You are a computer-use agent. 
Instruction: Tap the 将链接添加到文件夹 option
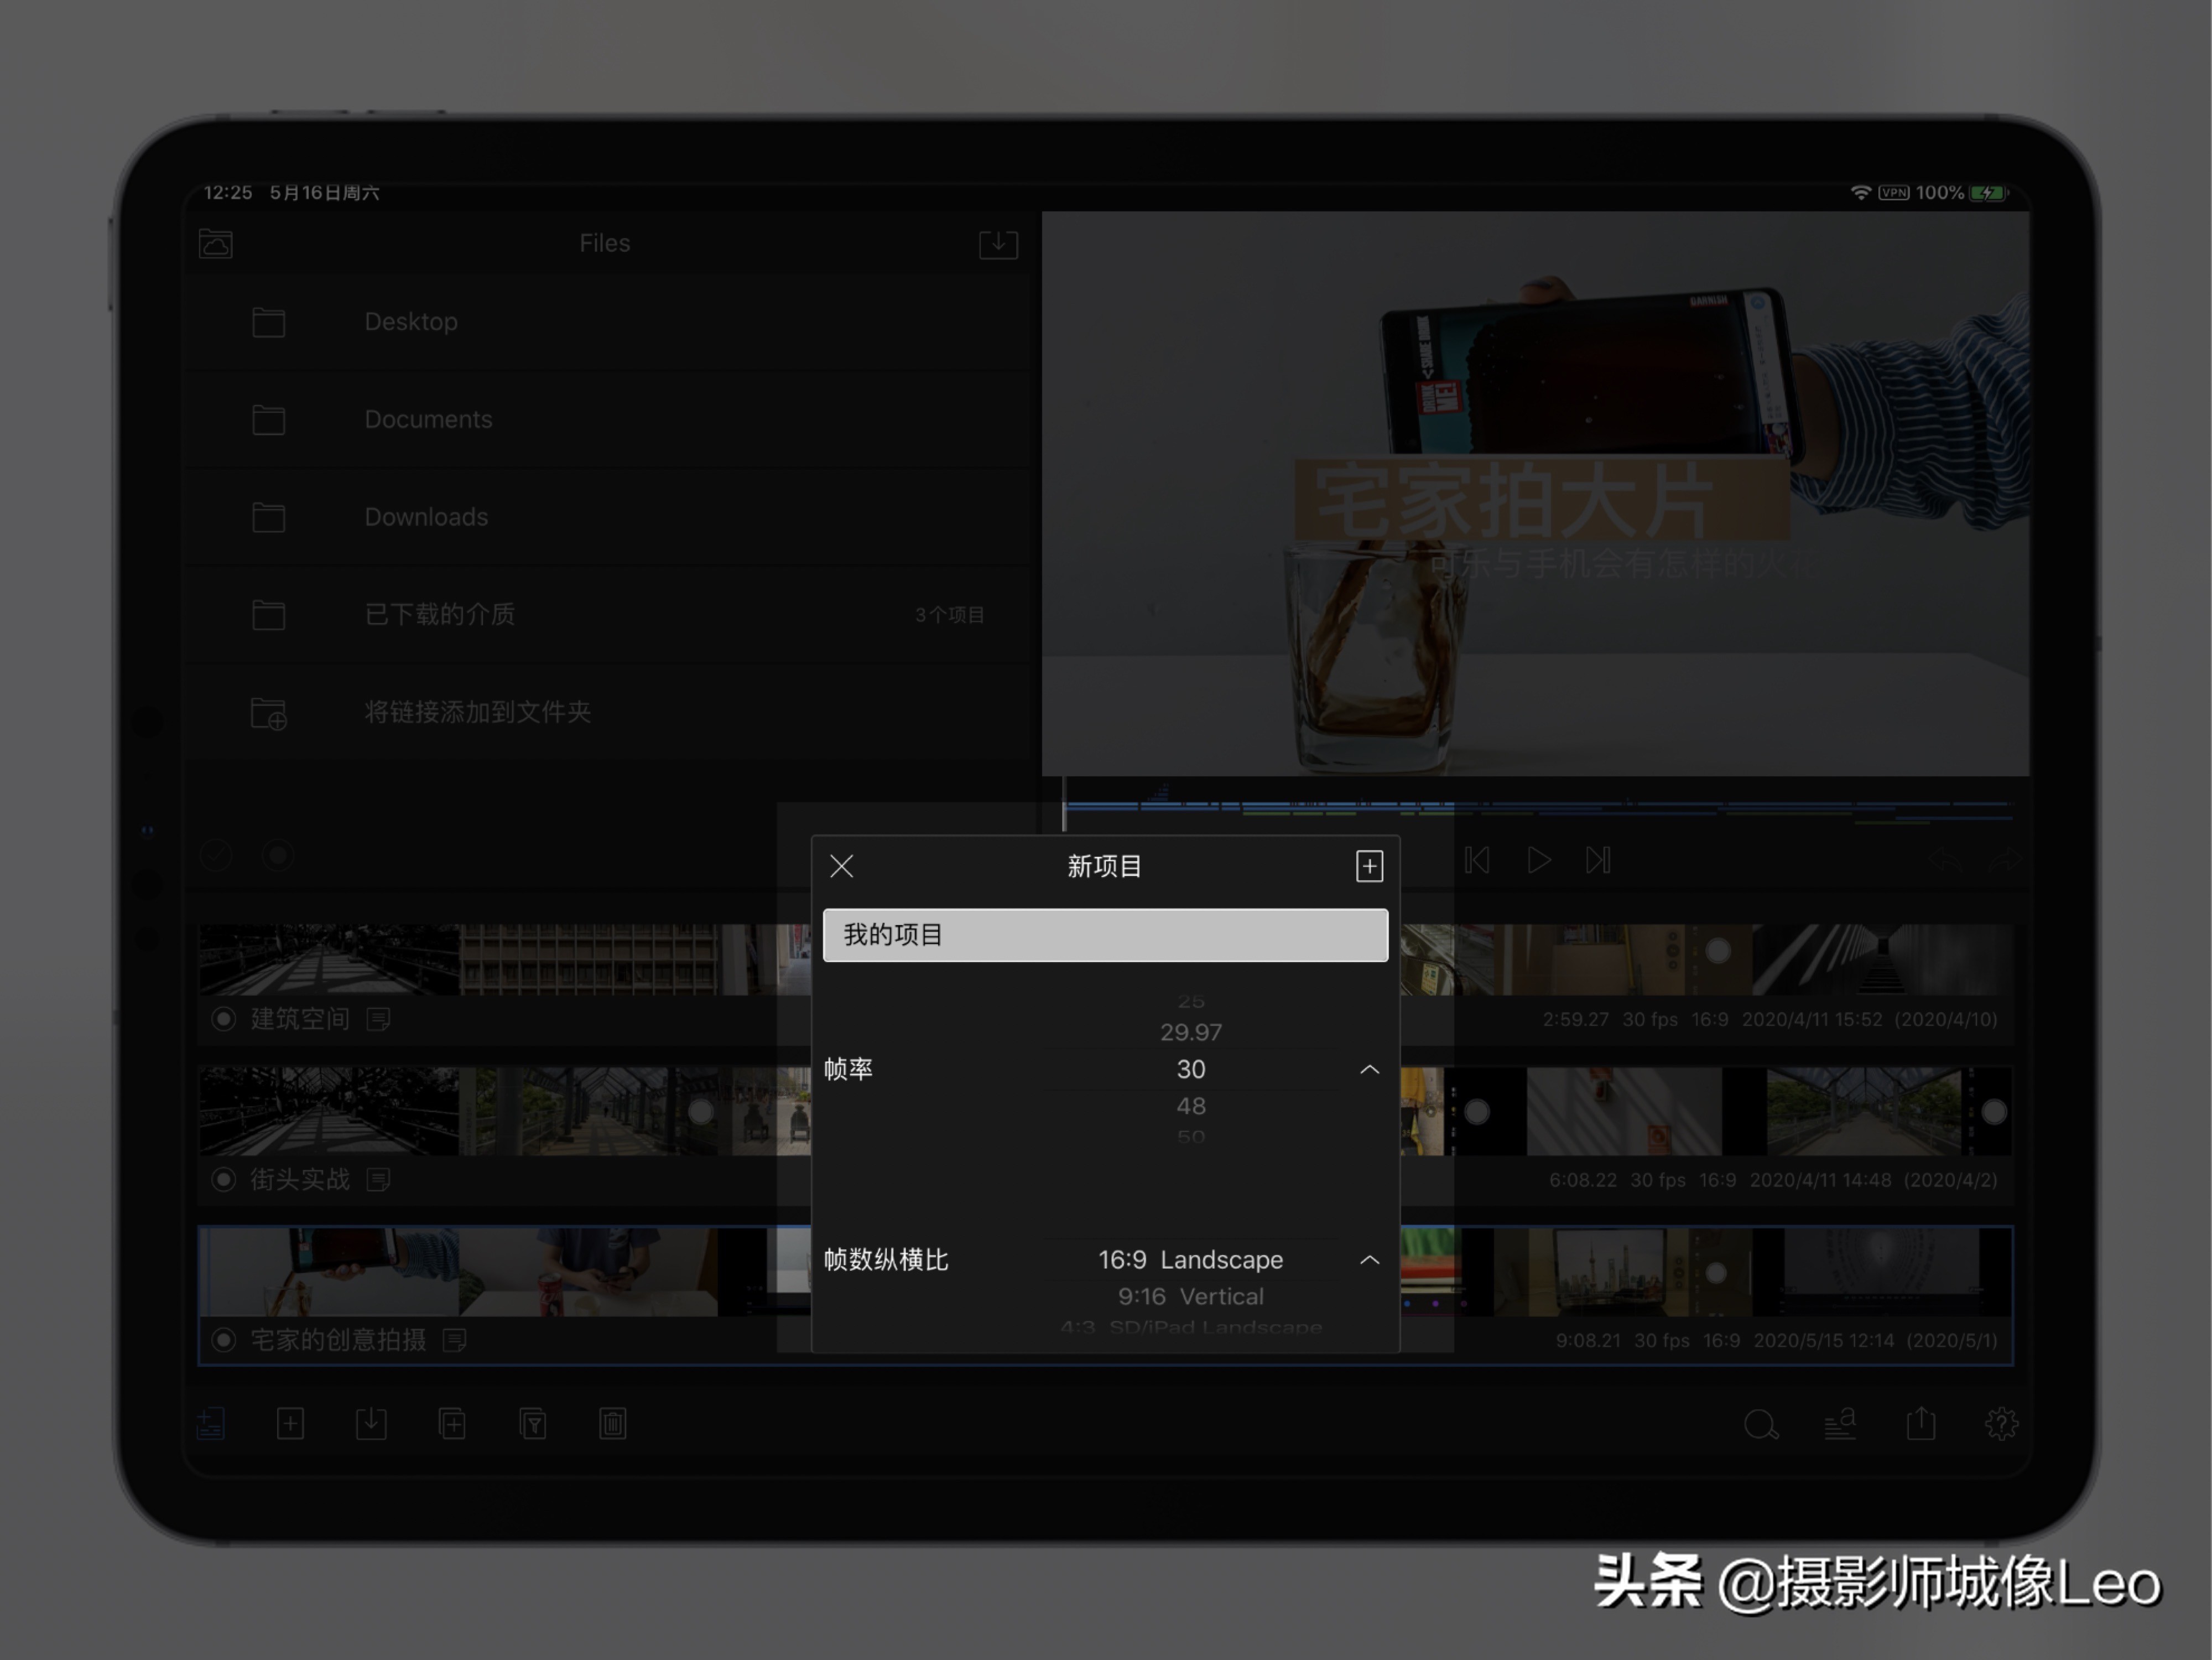[x=478, y=713]
